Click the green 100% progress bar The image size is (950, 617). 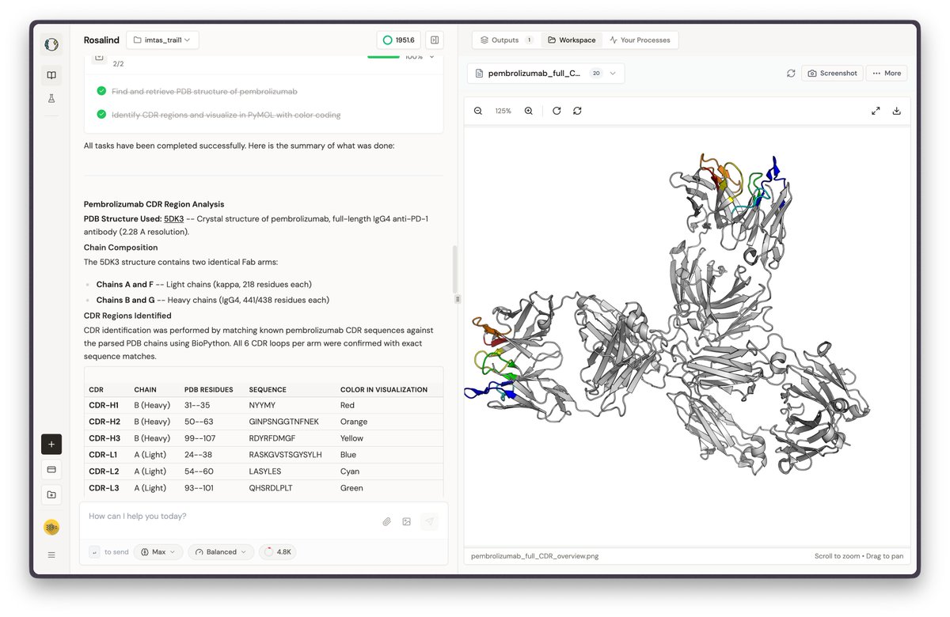383,56
